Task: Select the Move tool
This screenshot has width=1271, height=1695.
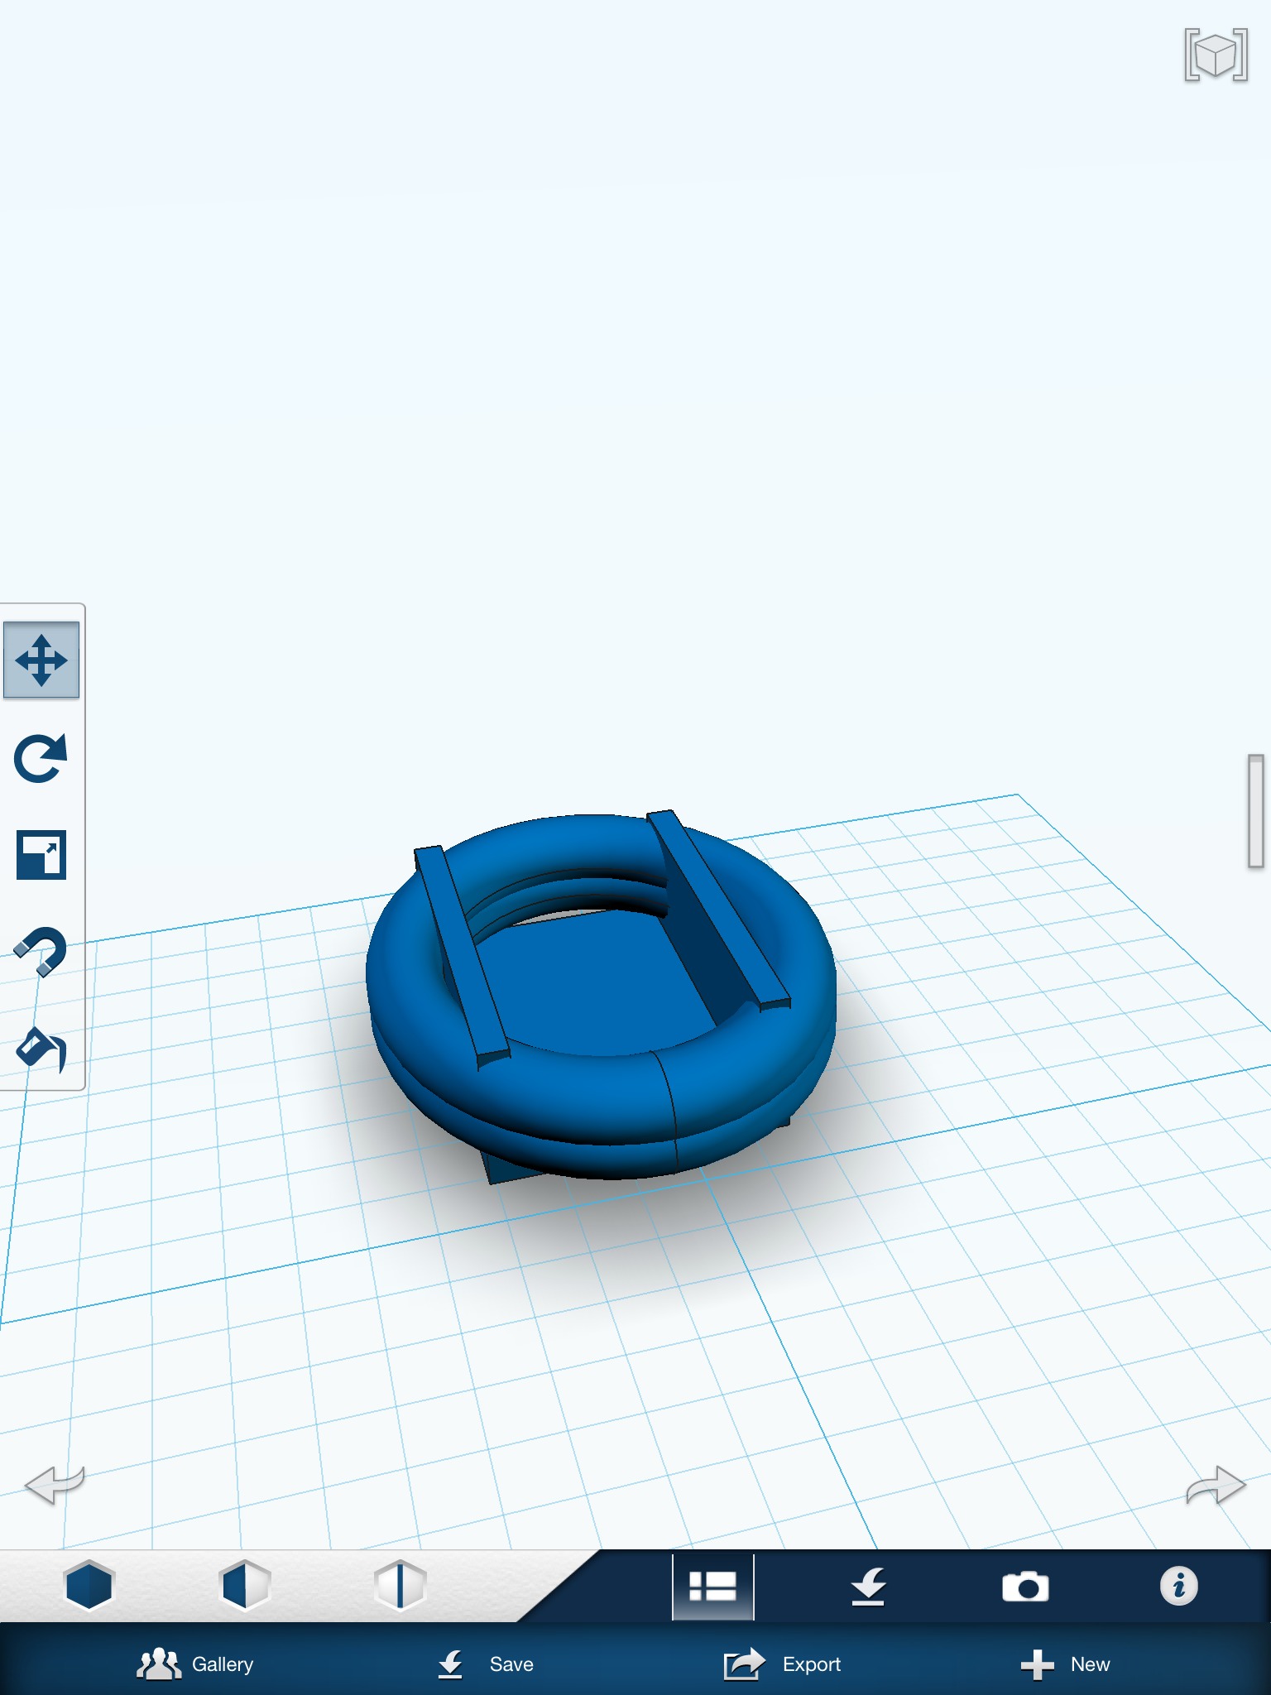Action: [x=41, y=660]
